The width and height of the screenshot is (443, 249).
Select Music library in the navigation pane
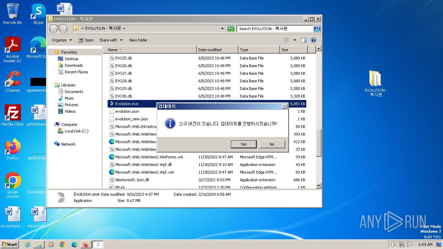69,98
